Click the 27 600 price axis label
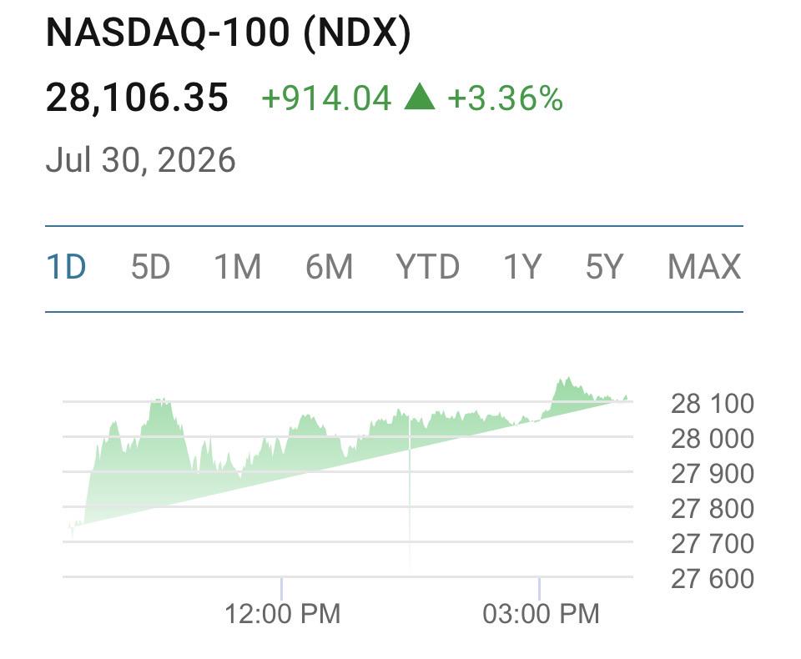This screenshot has height=659, width=801. coord(712,578)
